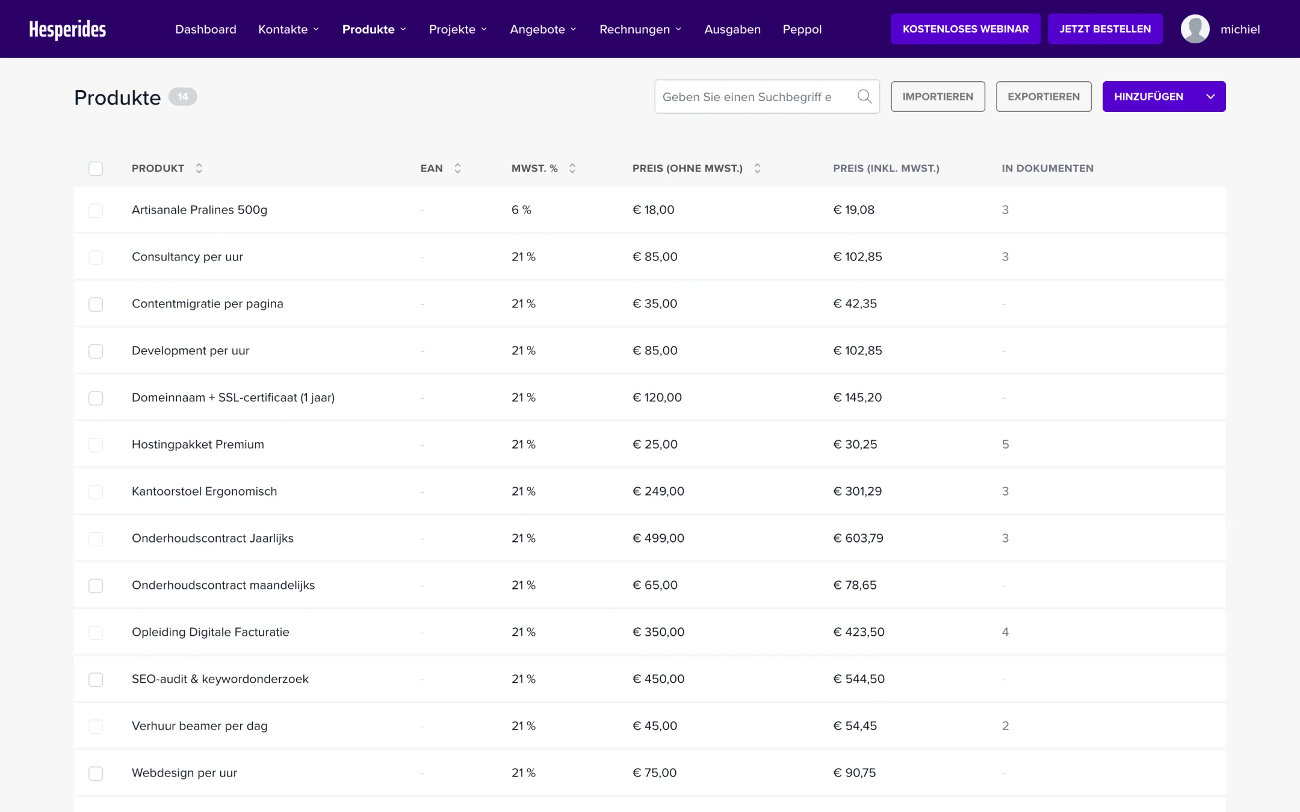Sort by Preis (ohne MwSt.) arrows
The image size is (1300, 812).
point(757,168)
